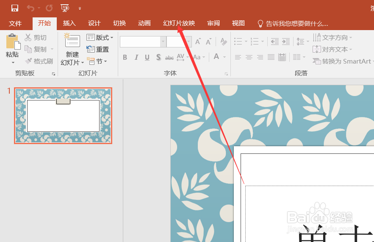The width and height of the screenshot is (374, 242).
Task: Toggle Align Left paragraph
Action: pyautogui.click(x=238, y=57)
